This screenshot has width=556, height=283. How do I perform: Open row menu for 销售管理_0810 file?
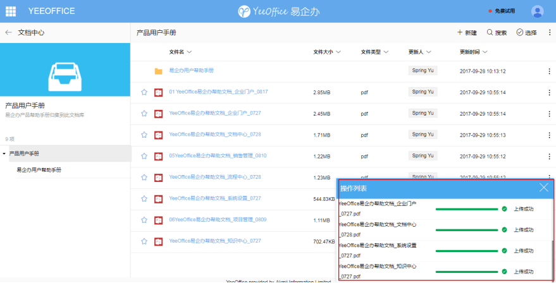pyautogui.click(x=549, y=156)
